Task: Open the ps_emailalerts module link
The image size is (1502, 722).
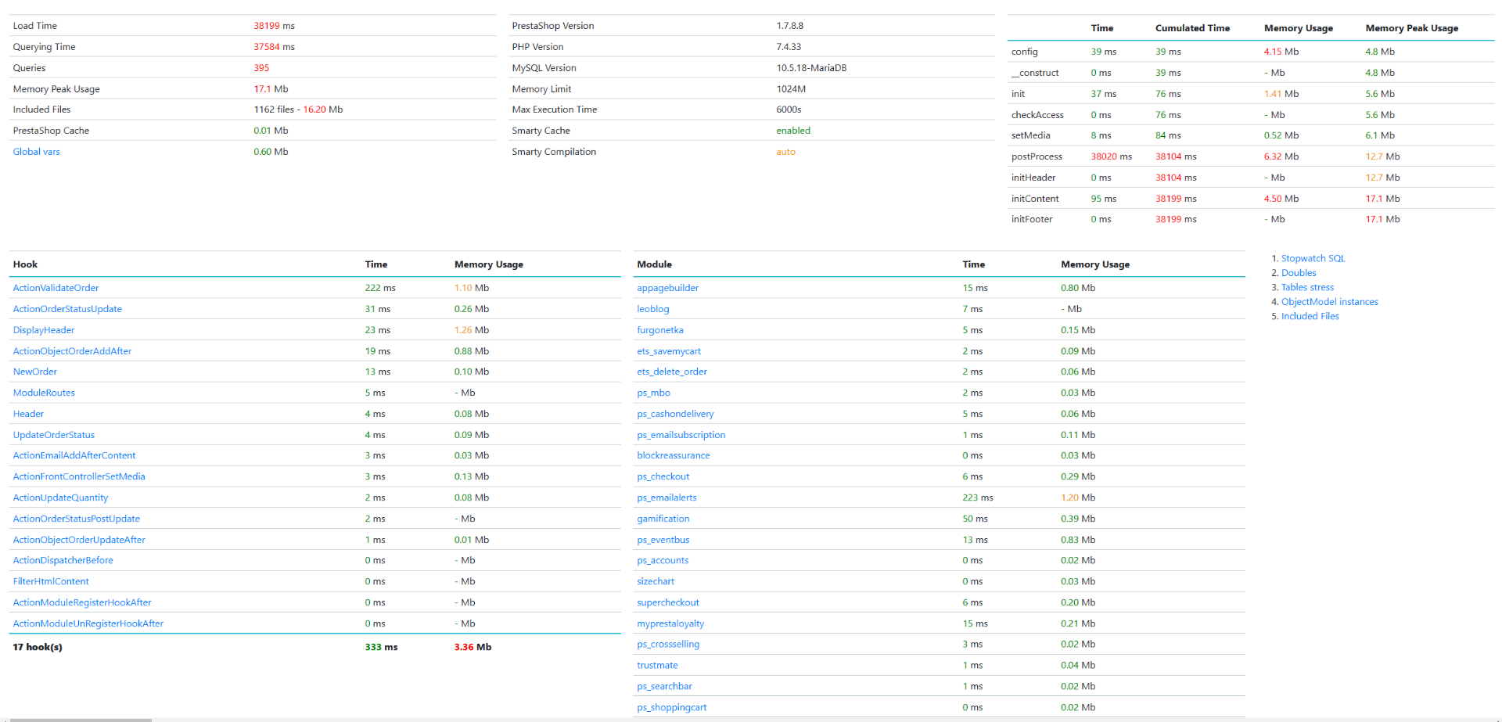Action: coord(667,497)
